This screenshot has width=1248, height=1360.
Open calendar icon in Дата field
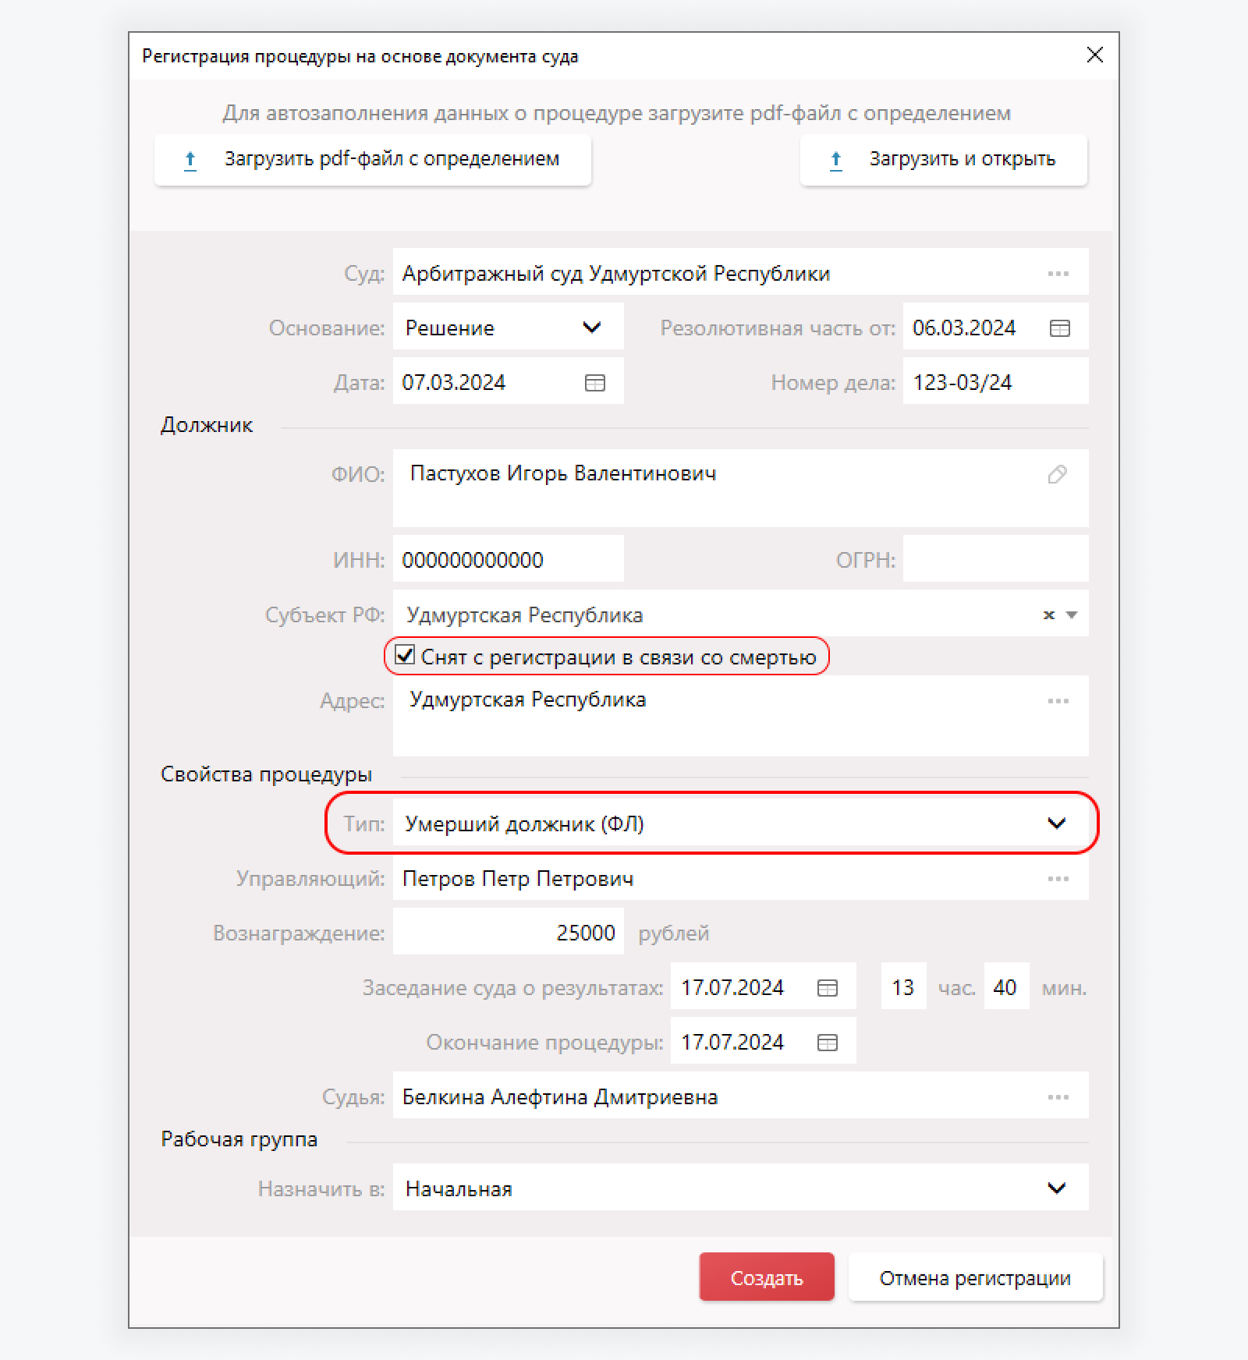click(595, 383)
